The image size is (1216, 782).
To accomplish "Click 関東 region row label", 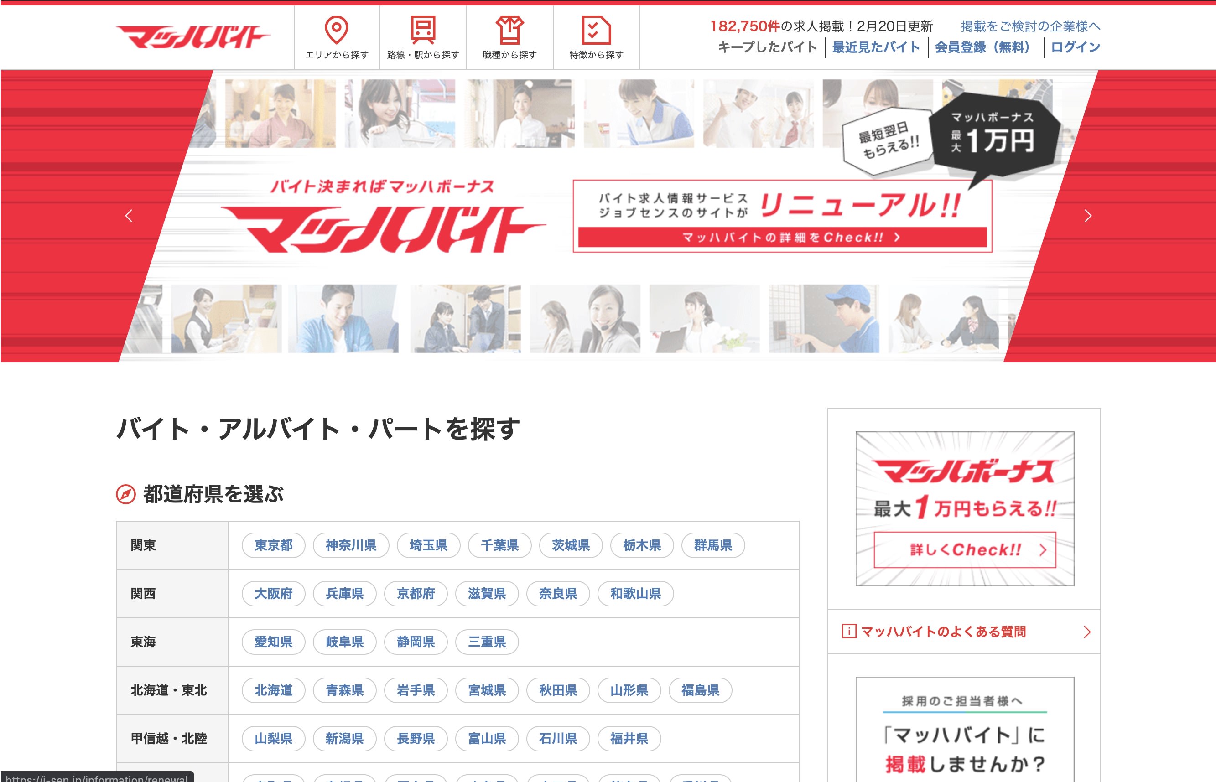I will 143,545.
